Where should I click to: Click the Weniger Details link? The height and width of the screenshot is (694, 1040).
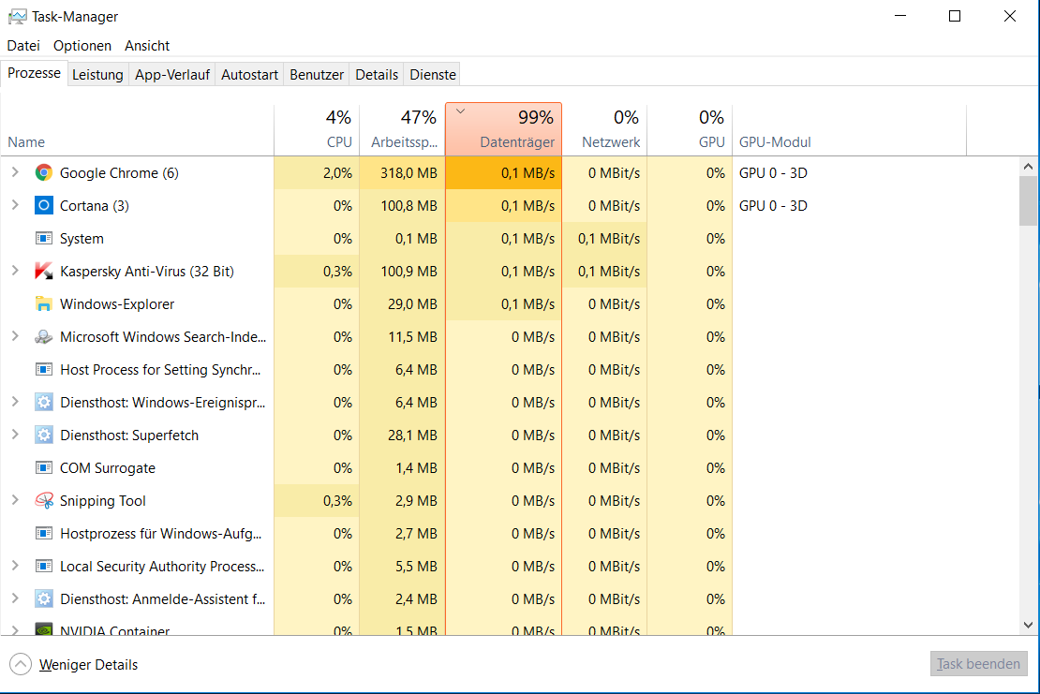click(x=88, y=665)
